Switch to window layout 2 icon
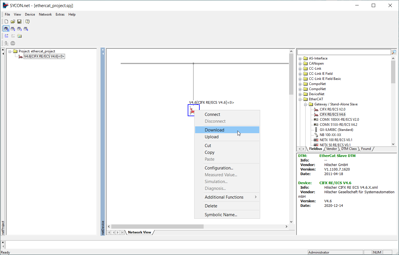Screen dimensions: 399x255 [13, 29]
